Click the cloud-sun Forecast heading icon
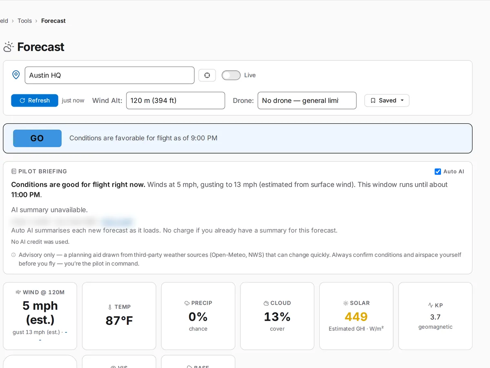 9,47
